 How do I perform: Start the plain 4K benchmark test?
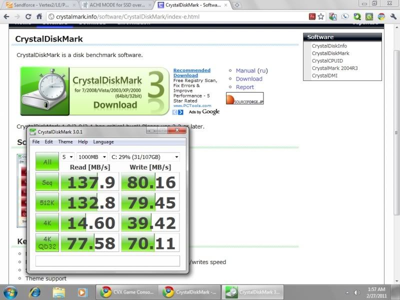pyautogui.click(x=47, y=222)
